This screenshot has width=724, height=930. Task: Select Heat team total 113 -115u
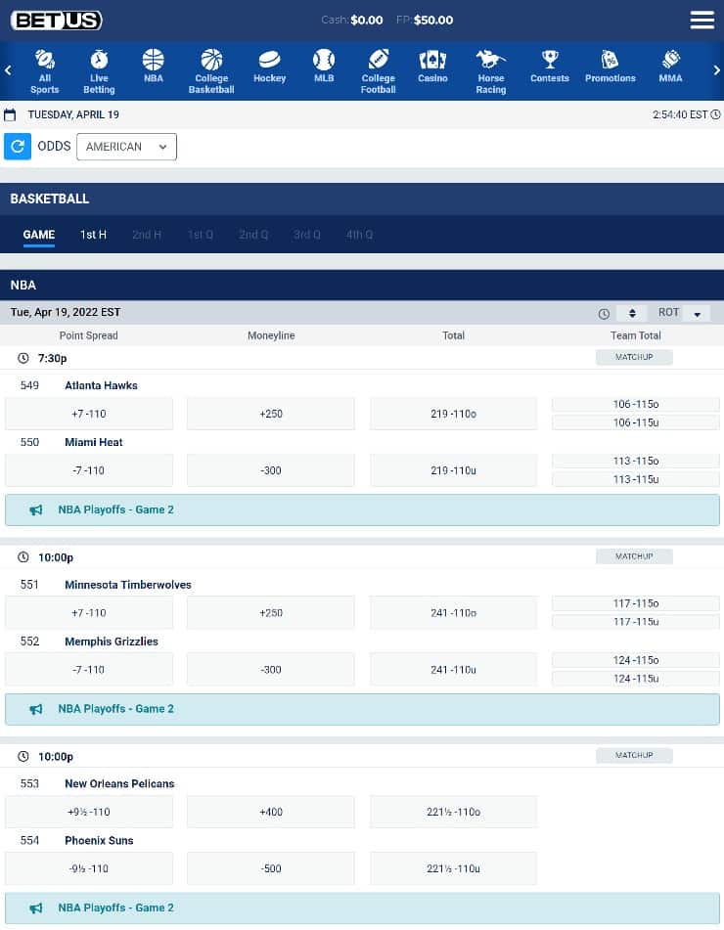[636, 480]
